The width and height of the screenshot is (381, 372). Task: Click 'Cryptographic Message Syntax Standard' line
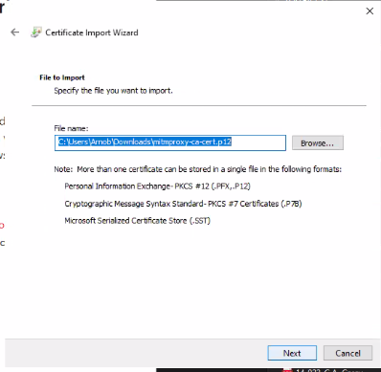coord(183,204)
